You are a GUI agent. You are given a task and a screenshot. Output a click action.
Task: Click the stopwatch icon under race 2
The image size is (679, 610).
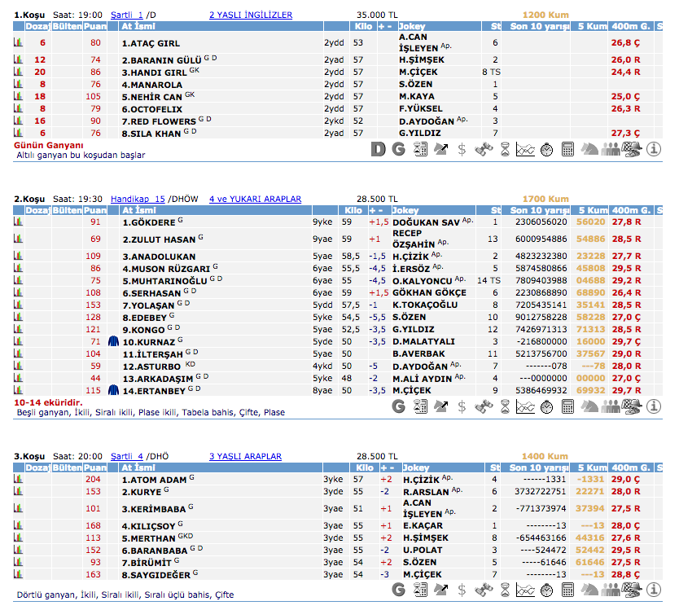click(x=547, y=407)
